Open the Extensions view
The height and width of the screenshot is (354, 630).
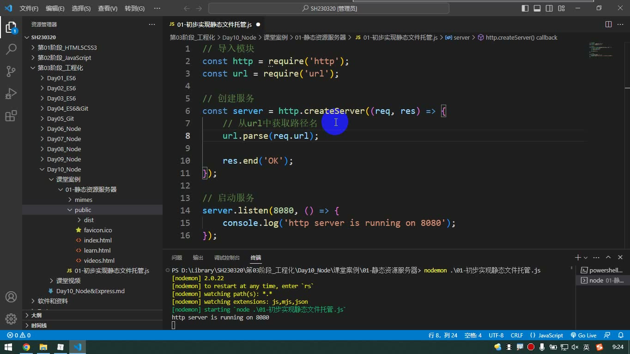(x=11, y=116)
